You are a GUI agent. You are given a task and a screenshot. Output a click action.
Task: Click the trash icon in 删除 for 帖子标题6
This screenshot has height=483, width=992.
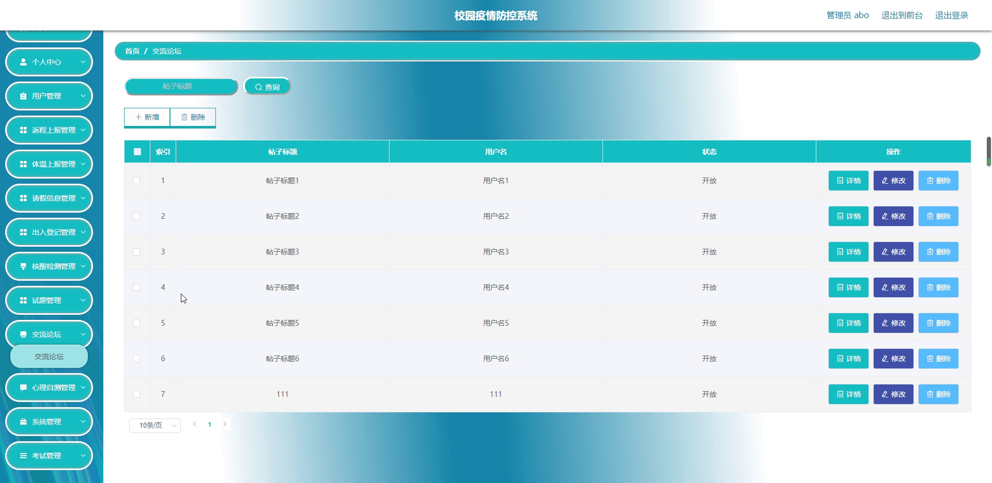tap(930, 359)
